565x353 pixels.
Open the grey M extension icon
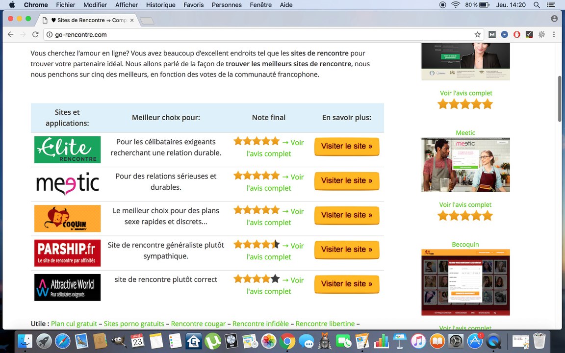tap(492, 35)
